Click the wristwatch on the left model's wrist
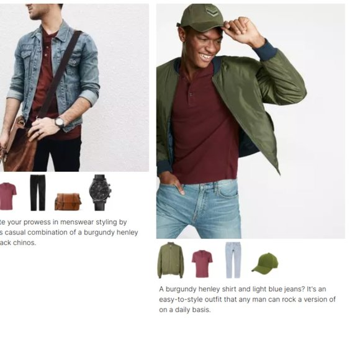The width and height of the screenshot is (360, 360). tap(60, 122)
